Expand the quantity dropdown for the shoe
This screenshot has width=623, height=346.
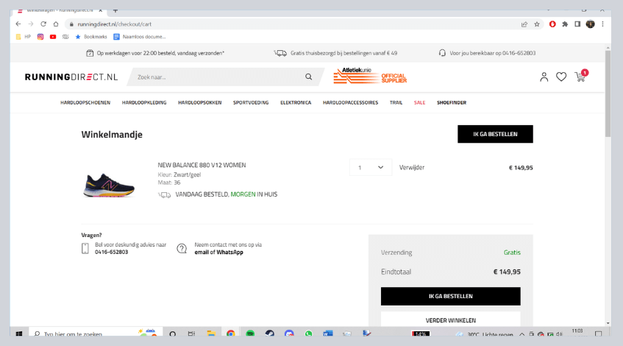click(370, 167)
